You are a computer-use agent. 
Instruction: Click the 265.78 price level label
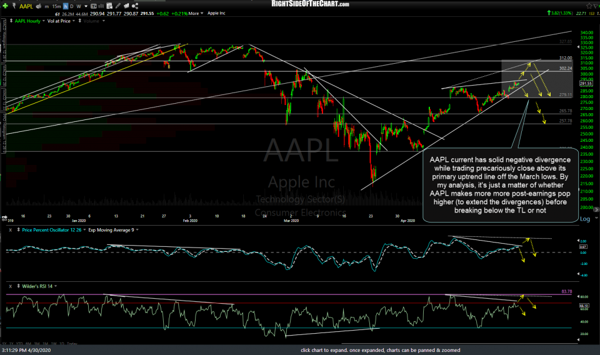click(566, 111)
